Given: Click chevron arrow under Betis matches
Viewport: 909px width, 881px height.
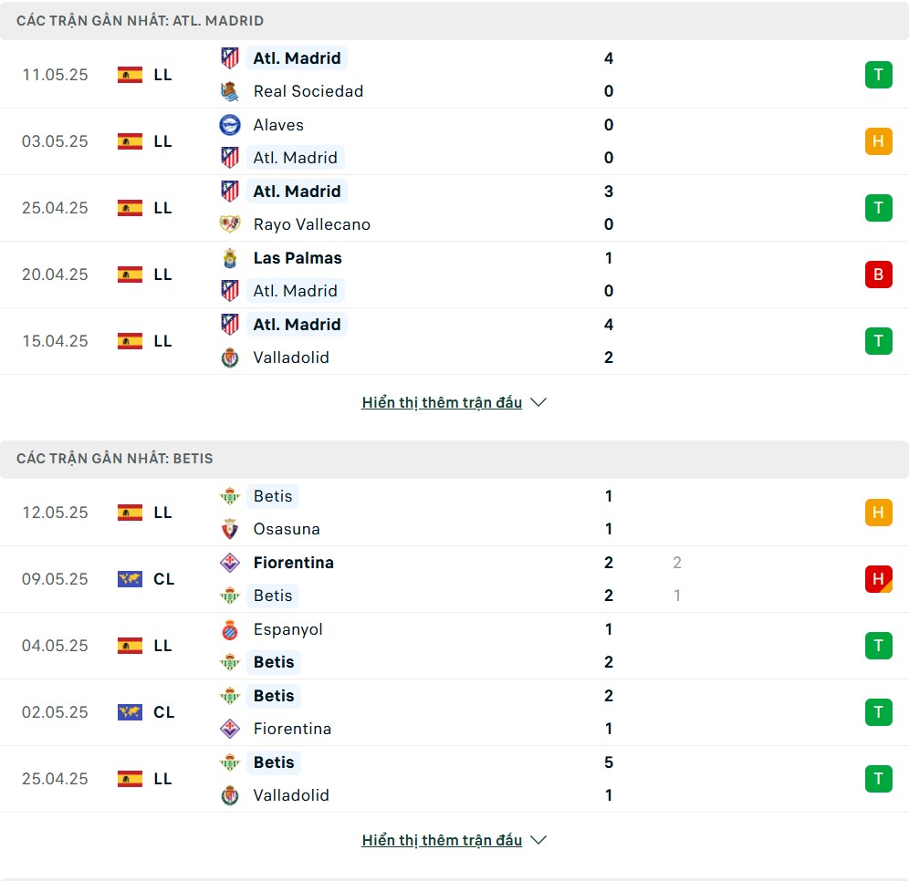Looking at the screenshot, I should coord(538,841).
